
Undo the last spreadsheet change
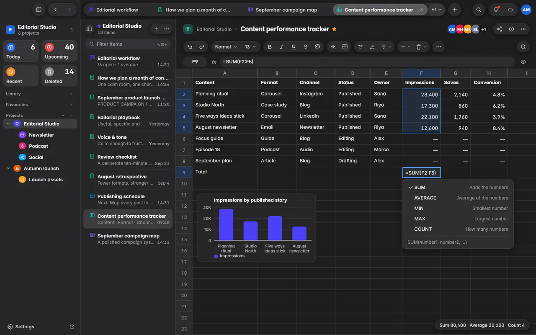pos(190,47)
